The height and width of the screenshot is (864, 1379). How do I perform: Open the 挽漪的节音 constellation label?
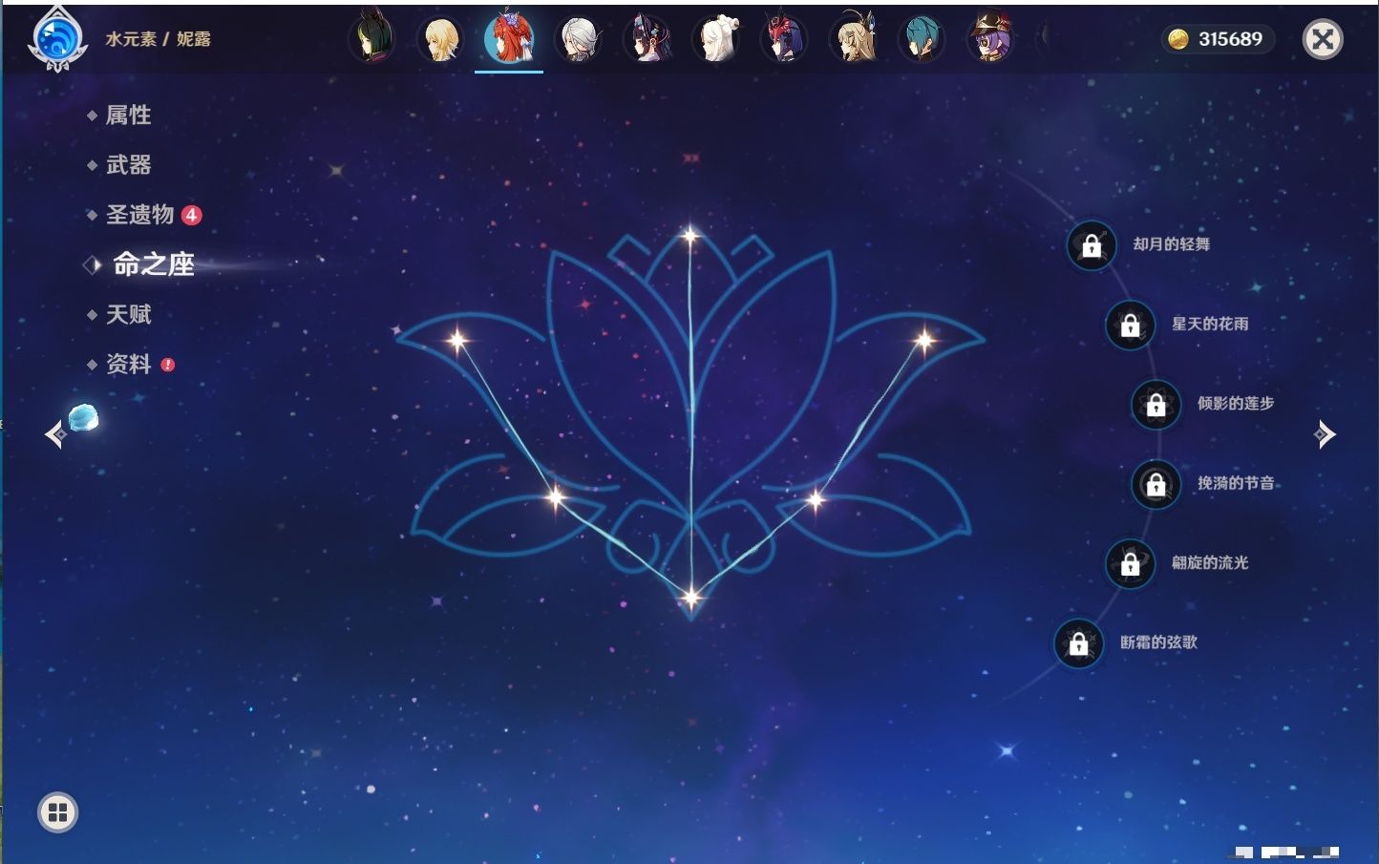pyautogui.click(x=1236, y=483)
